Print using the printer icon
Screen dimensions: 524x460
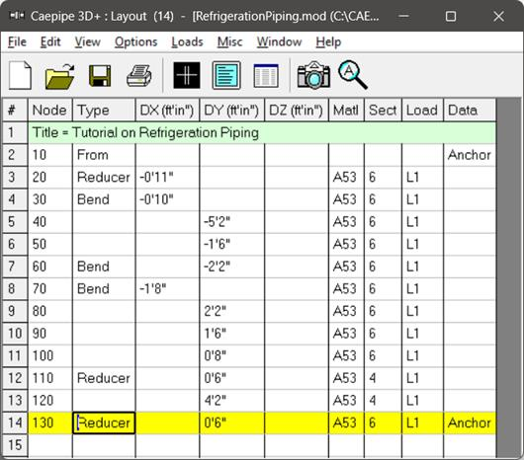[139, 76]
